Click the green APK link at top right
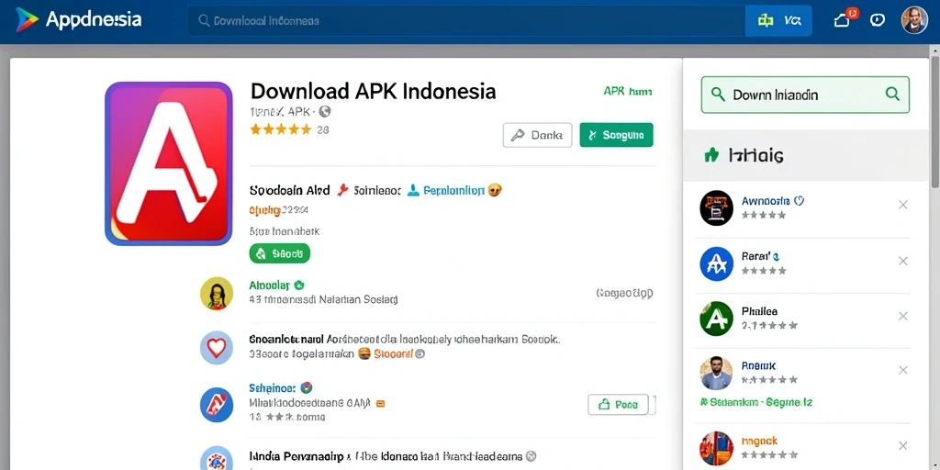 pos(628,91)
